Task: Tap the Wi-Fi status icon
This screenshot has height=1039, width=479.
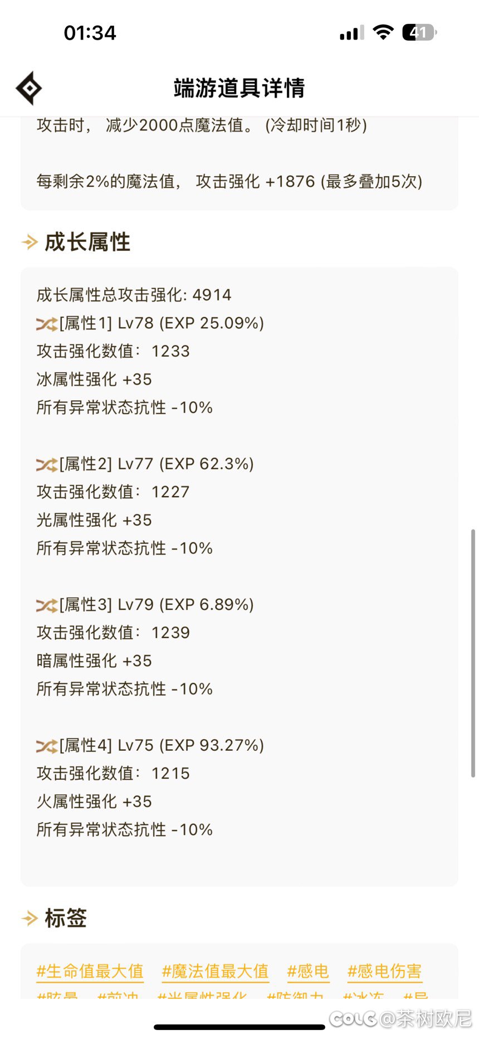Action: pyautogui.click(x=383, y=32)
